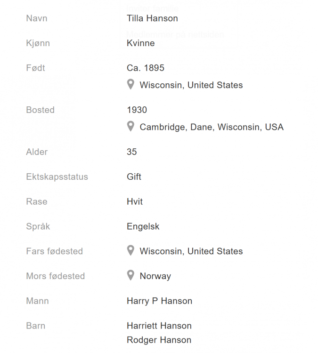Click the residence year 1930
The width and height of the screenshot is (318, 353).
click(x=137, y=110)
